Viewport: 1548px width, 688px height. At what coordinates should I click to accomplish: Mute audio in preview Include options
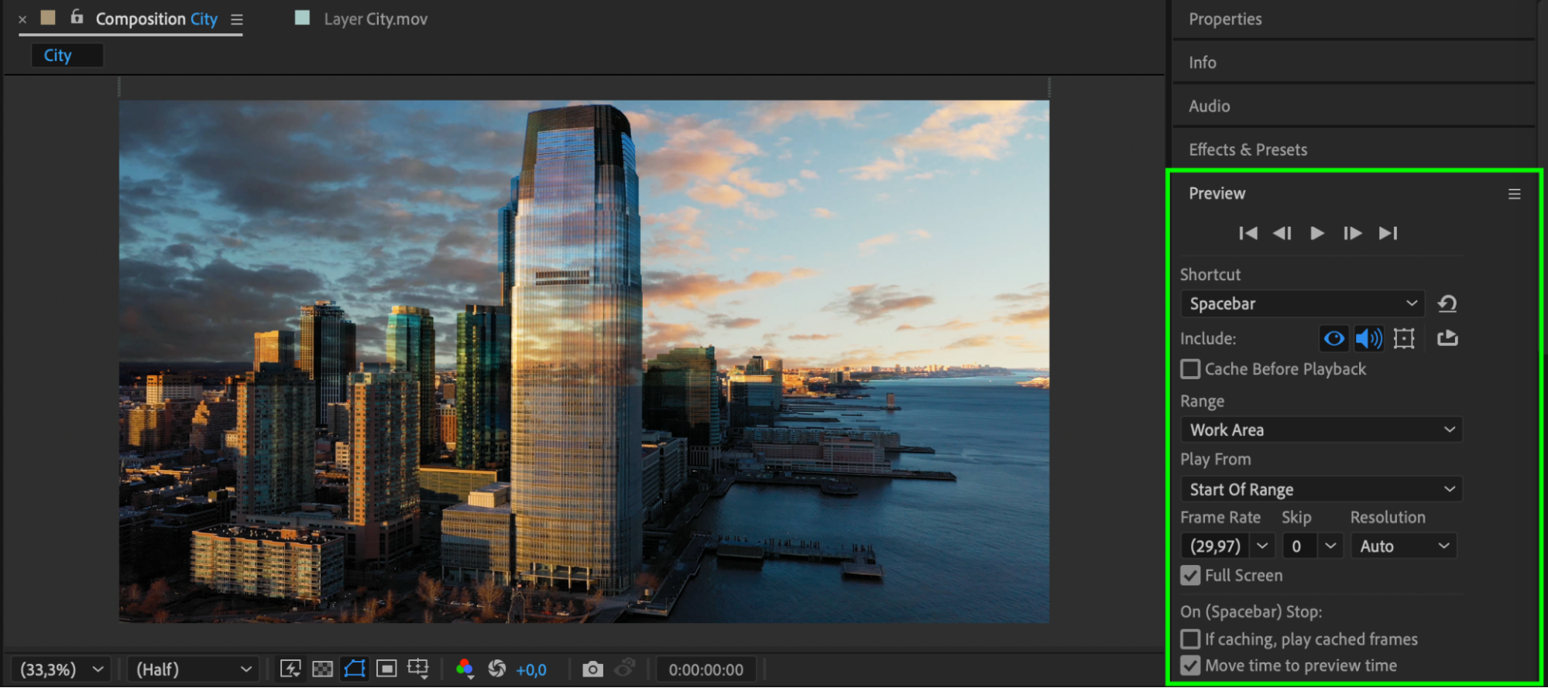click(1369, 338)
